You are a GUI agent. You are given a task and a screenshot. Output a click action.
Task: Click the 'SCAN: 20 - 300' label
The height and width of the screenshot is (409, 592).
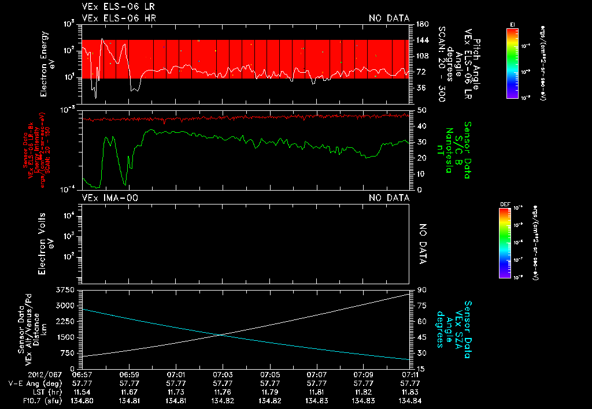click(x=441, y=64)
